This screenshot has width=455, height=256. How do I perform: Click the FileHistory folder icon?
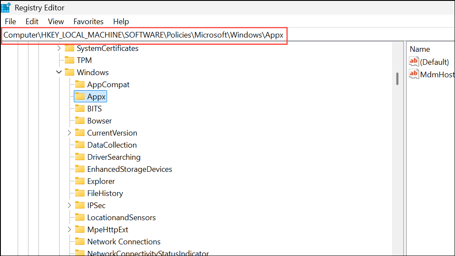pos(80,193)
